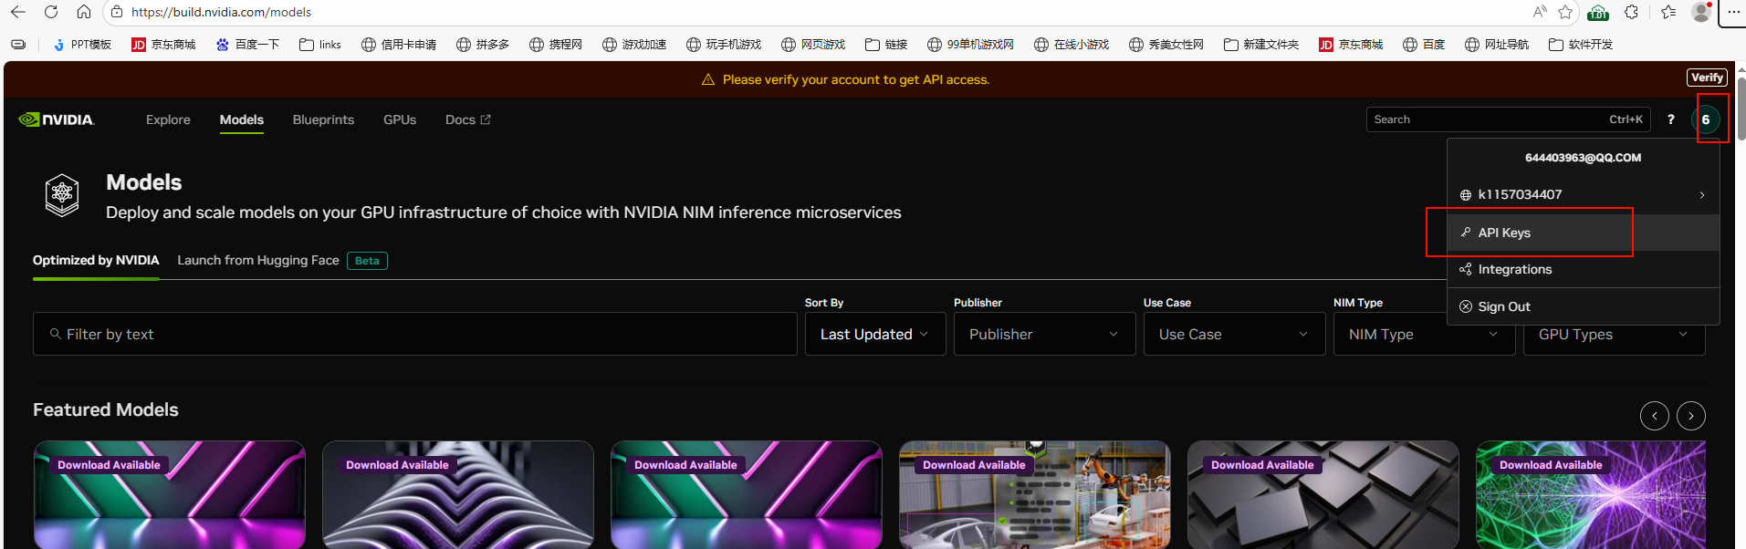Select Models nav item
Image resolution: width=1746 pixels, height=549 pixels.
tap(242, 119)
